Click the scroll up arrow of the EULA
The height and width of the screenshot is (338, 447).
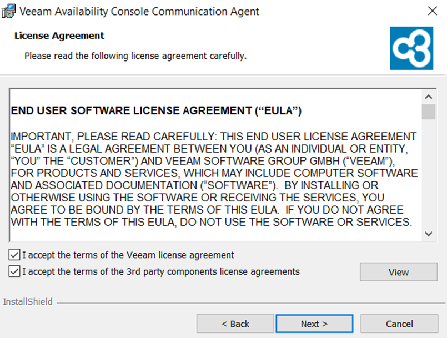pos(428,96)
